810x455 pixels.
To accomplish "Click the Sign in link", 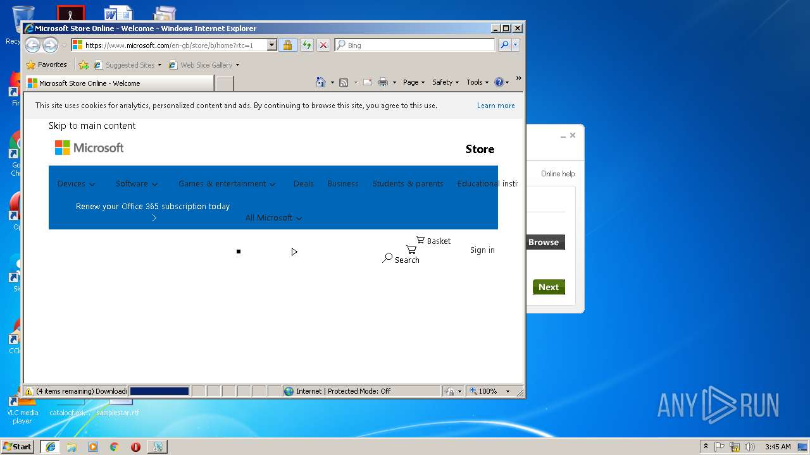I will pyautogui.click(x=482, y=250).
